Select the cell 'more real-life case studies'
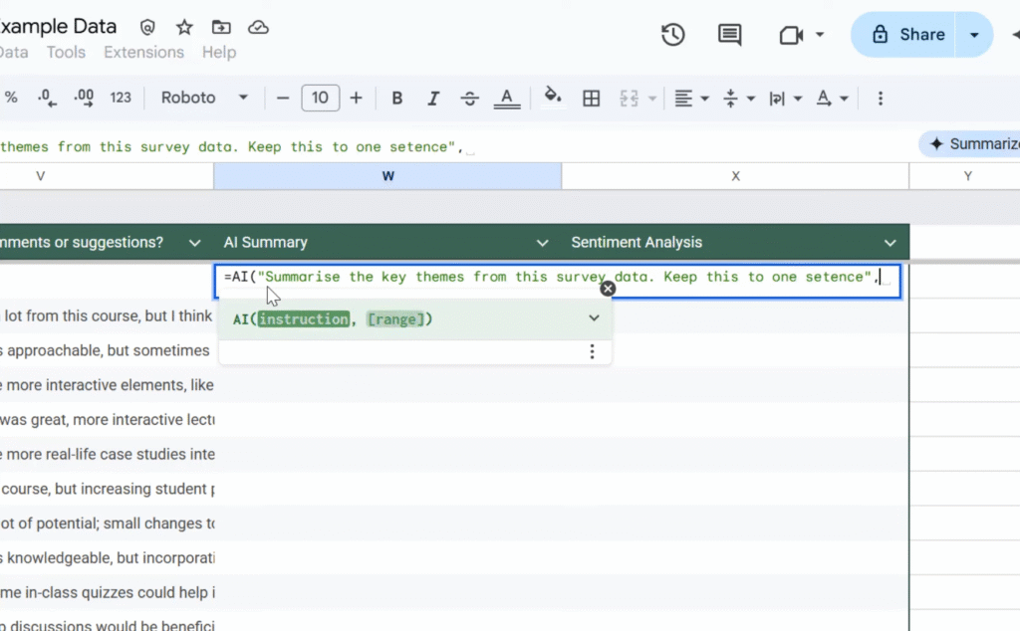This screenshot has width=1020, height=631. click(x=107, y=454)
